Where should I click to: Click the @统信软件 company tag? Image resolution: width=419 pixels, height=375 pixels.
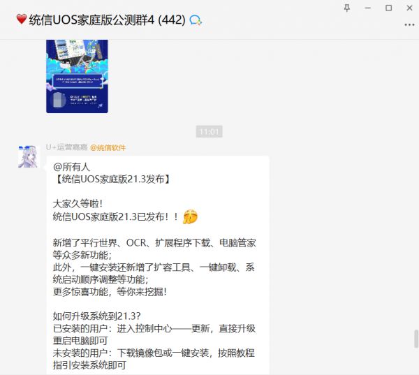[108, 147]
